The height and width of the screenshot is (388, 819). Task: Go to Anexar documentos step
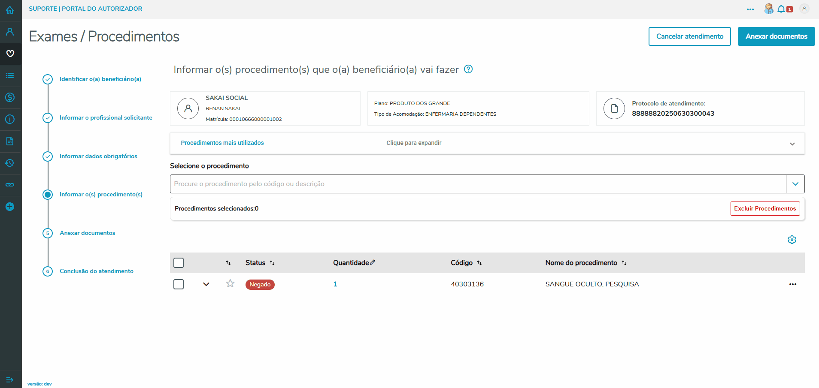click(87, 233)
